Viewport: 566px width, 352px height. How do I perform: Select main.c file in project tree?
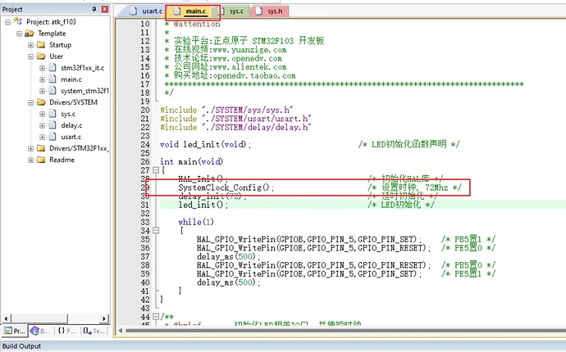71,79
